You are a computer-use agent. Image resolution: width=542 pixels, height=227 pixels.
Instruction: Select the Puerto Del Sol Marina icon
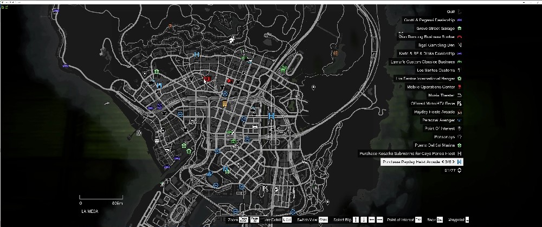pos(460,145)
